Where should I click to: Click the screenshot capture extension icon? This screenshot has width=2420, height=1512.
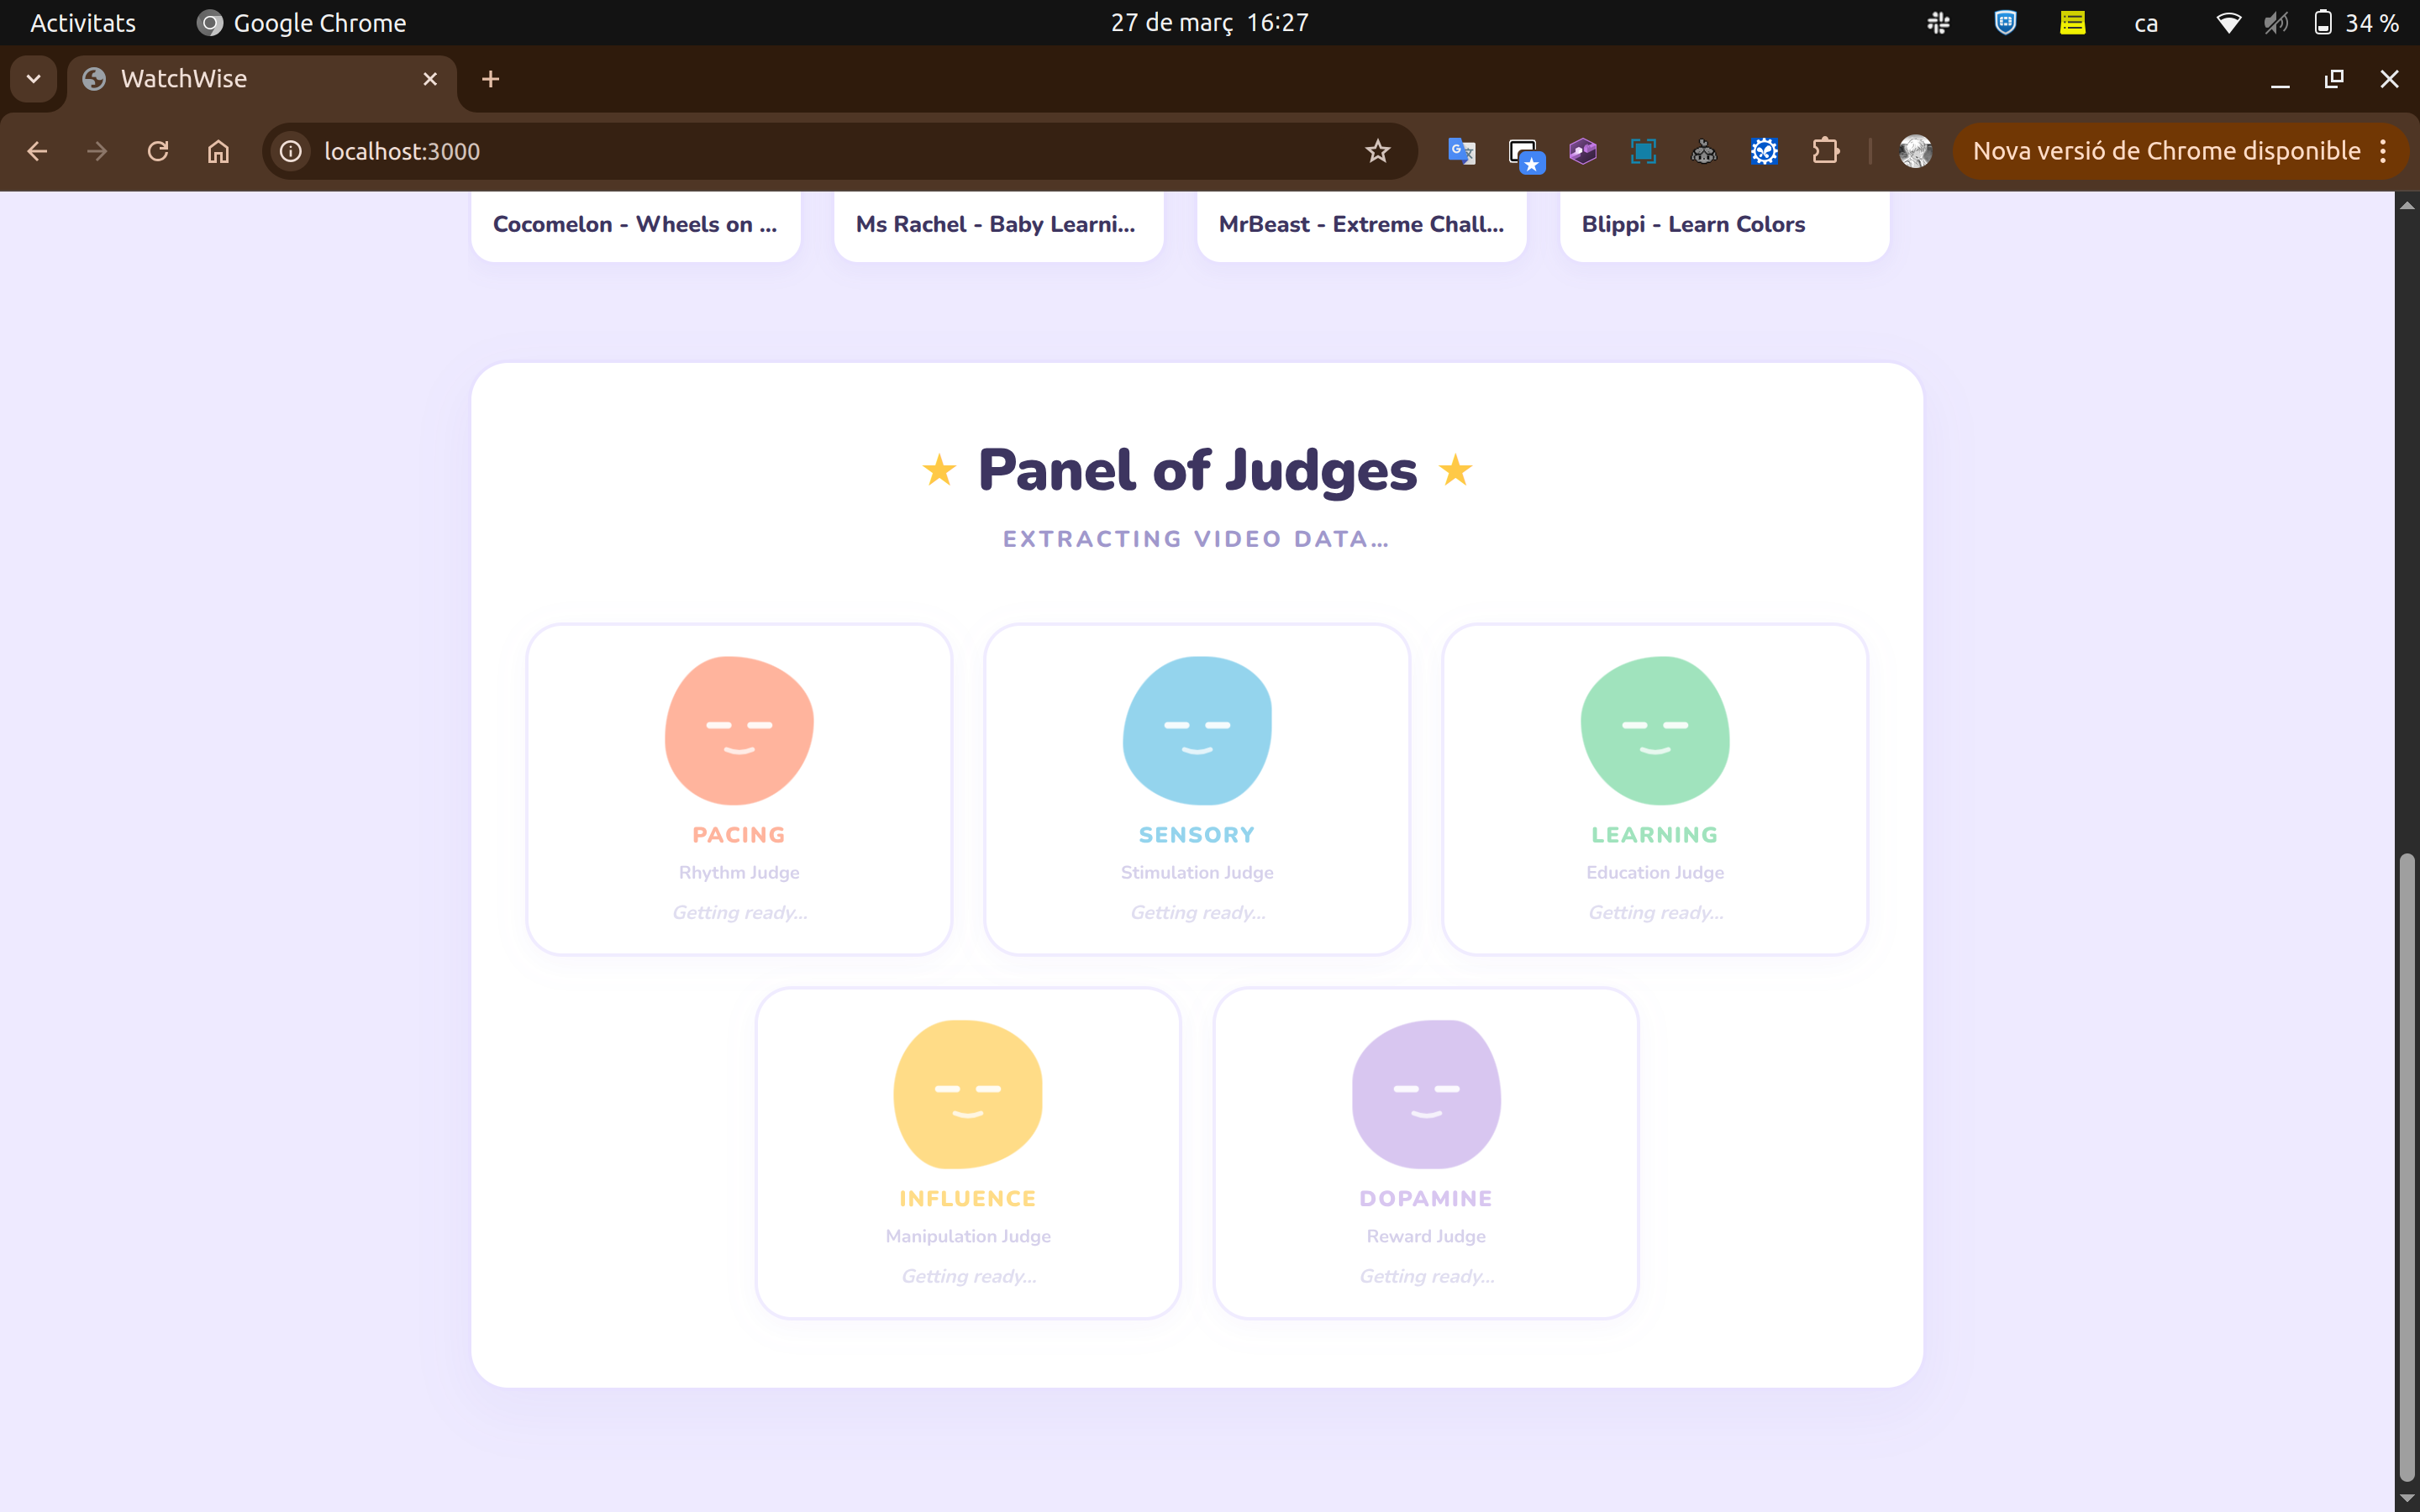[1643, 151]
